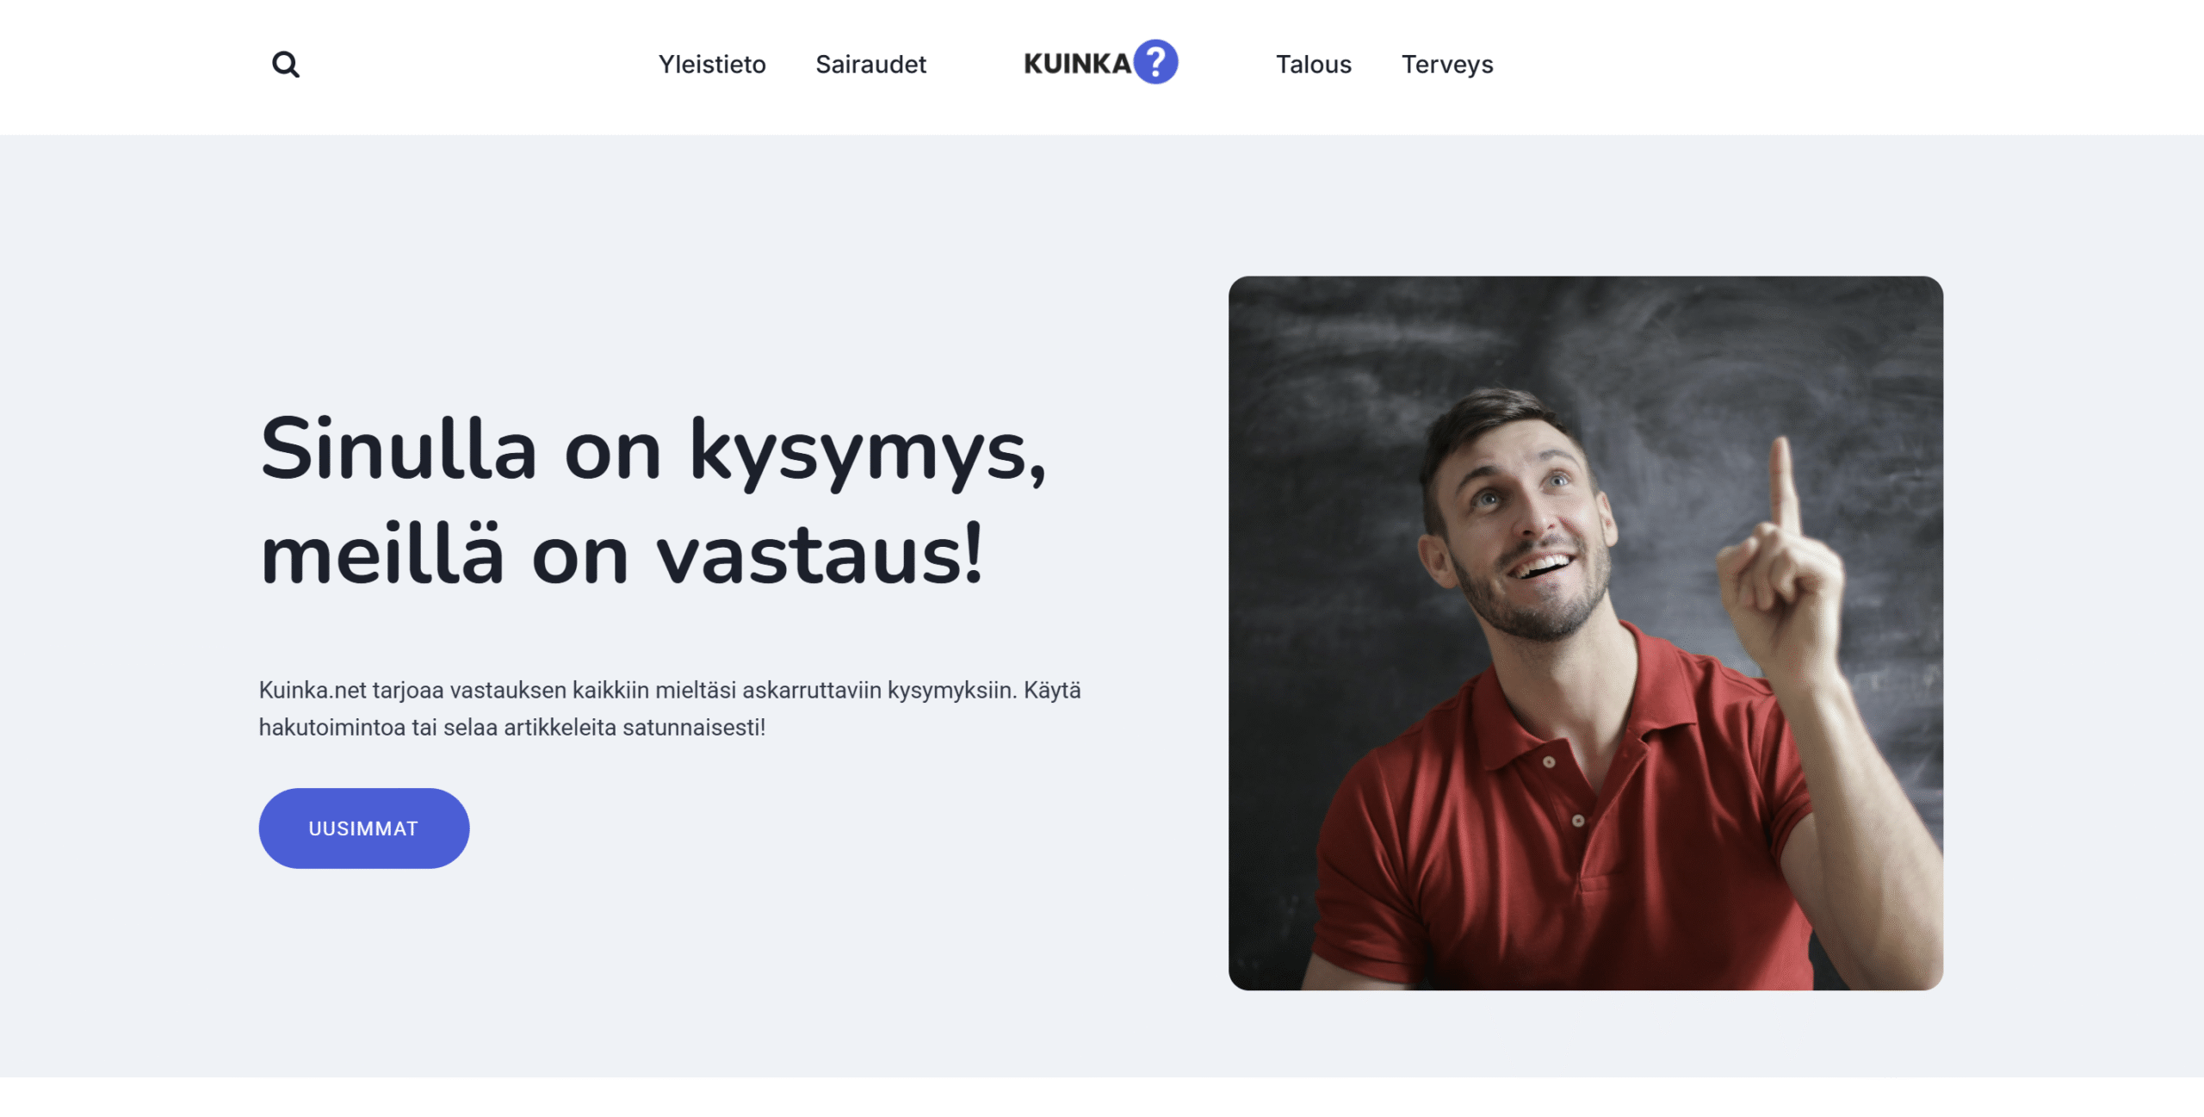Click the KUINKA logo text
The image size is (2204, 1117).
[x=1077, y=64]
